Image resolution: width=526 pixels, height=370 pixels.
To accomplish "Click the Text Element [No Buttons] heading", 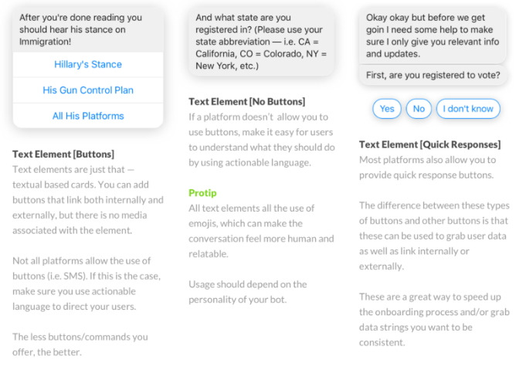I will [x=247, y=102].
